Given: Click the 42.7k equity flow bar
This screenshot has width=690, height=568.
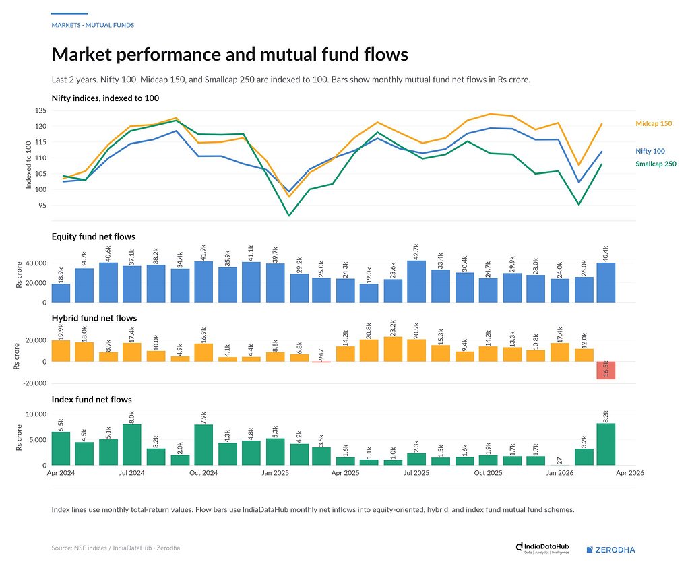Looking at the screenshot, I should pos(416,281).
